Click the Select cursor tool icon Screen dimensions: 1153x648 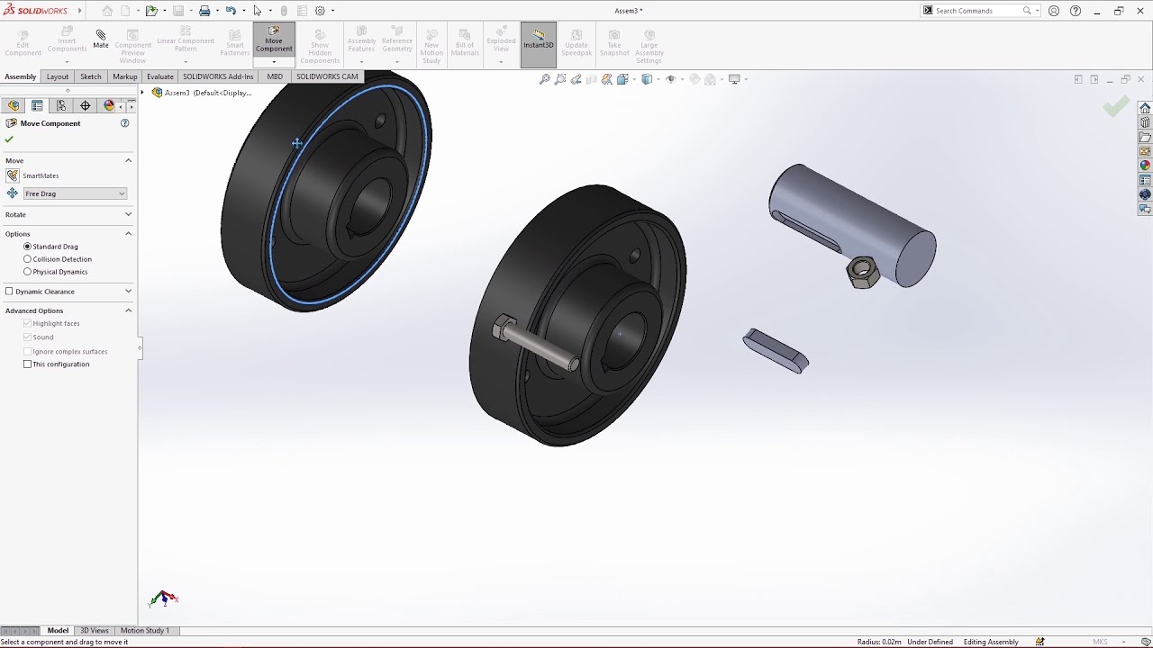tap(257, 11)
